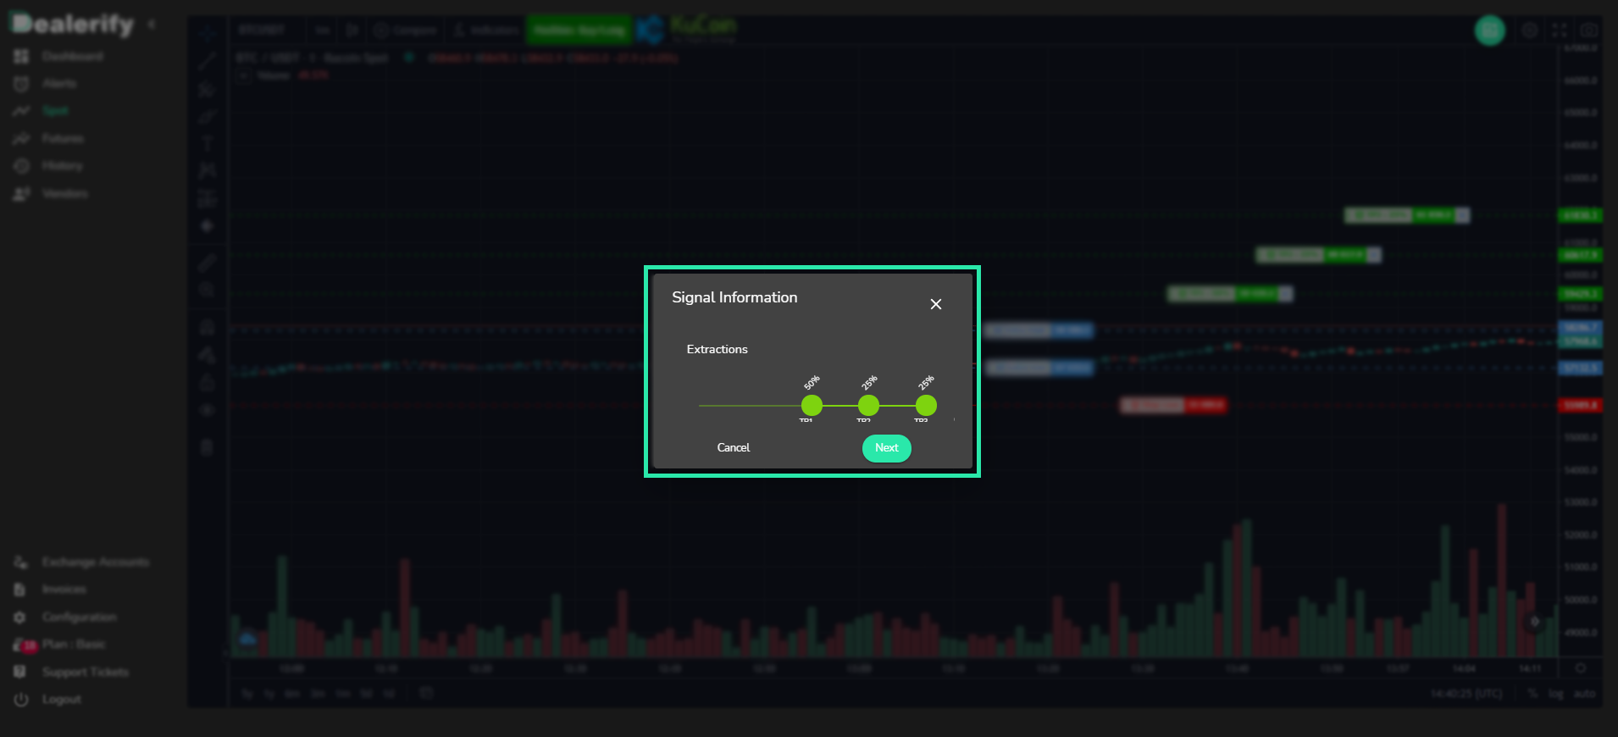Open Exchange Accounts in the sidebar

96,562
